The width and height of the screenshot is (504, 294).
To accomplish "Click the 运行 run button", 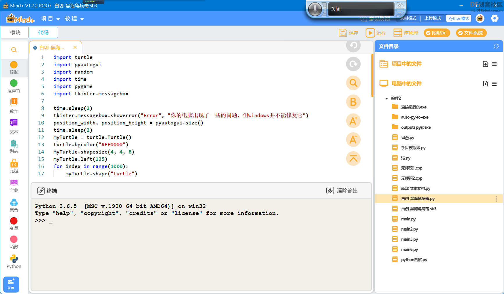I will [376, 33].
